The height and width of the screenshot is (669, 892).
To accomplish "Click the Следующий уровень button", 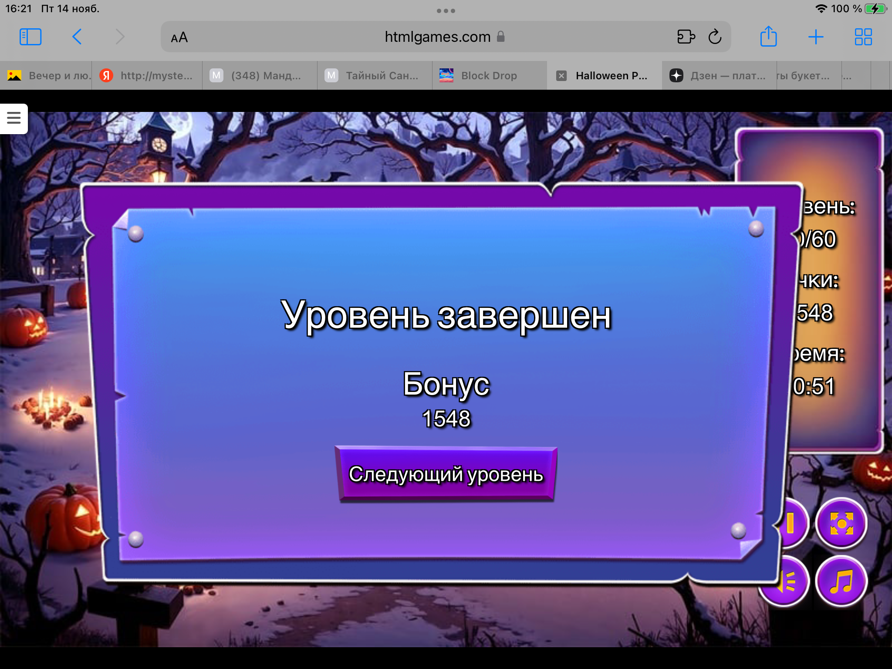I will pos(446,474).
